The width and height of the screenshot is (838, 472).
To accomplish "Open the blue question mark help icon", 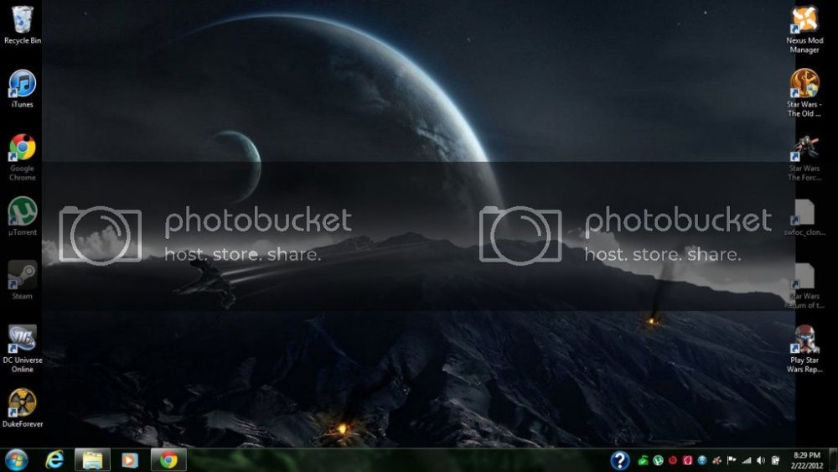I will (620, 460).
